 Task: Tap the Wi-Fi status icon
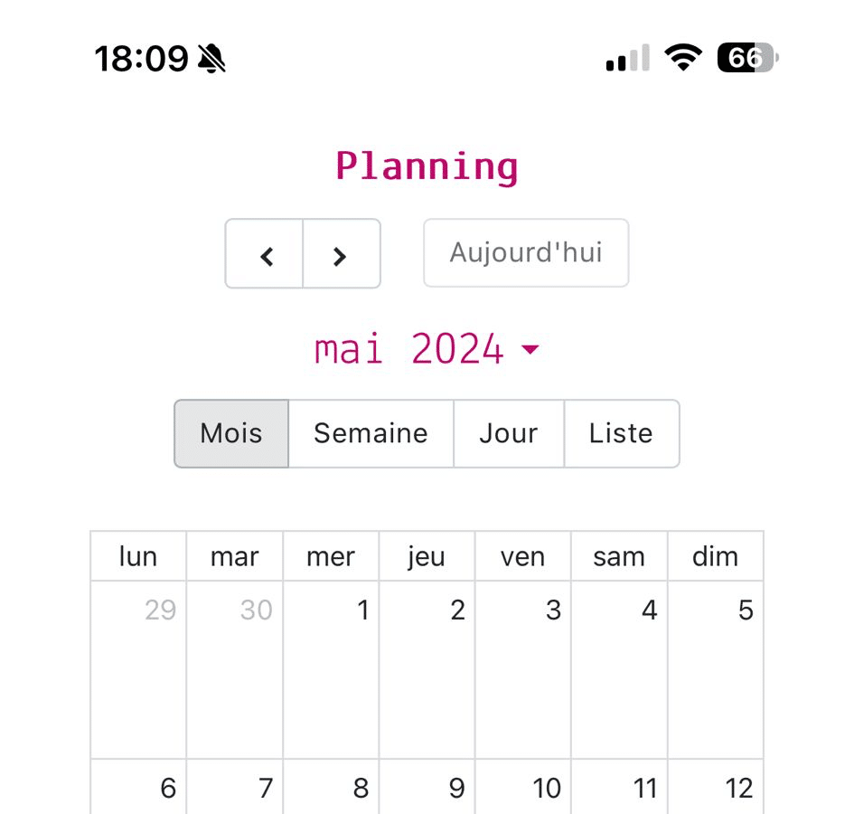(682, 59)
